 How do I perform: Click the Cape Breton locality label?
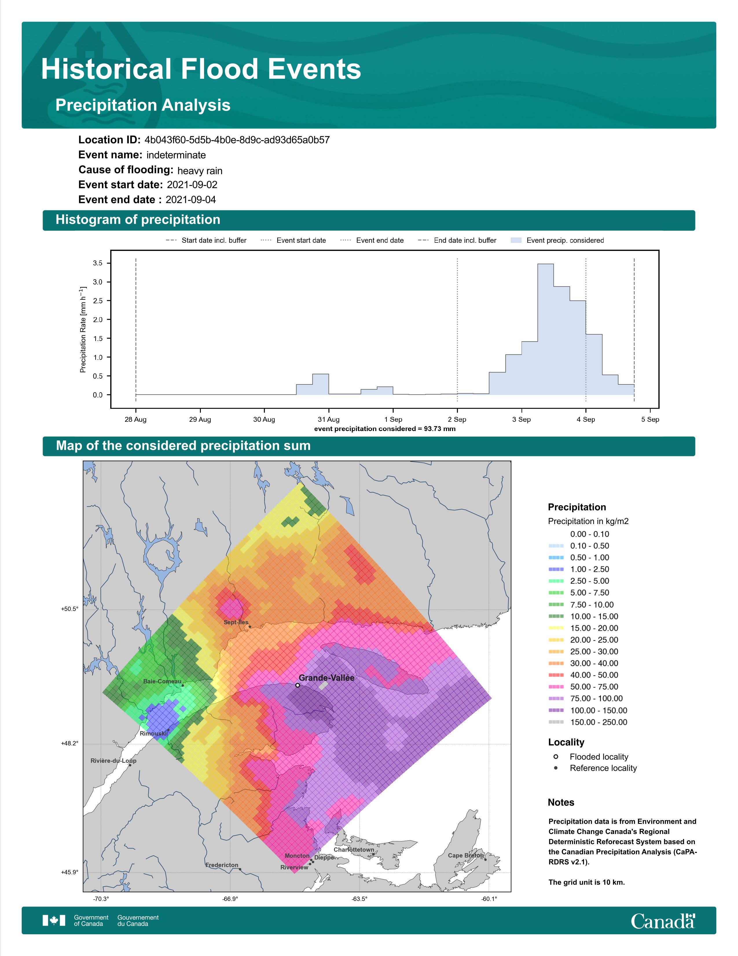click(466, 855)
